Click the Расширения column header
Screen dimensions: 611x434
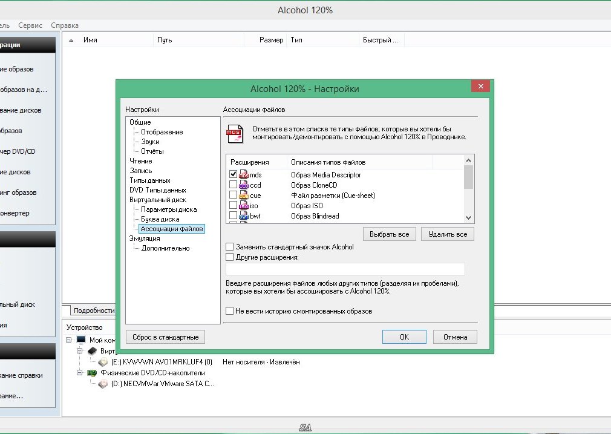[x=256, y=162]
